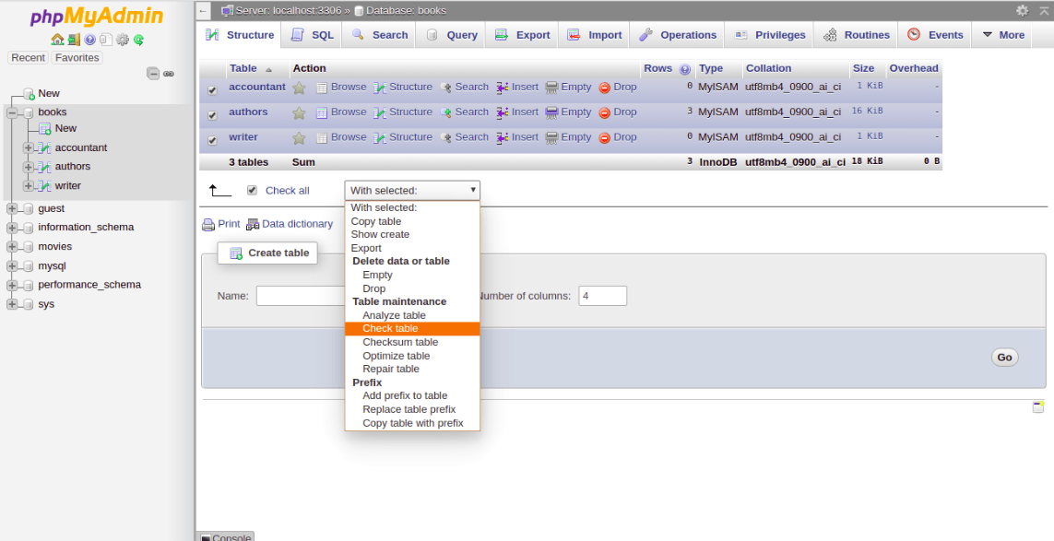The image size is (1054, 541).
Task: Untick the authors table checkbox
Action: coord(212,115)
